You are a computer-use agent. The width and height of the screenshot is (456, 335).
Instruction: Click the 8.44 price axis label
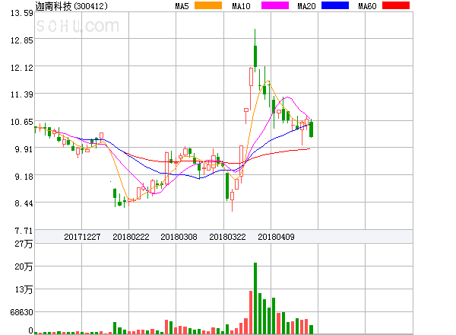pos(24,203)
